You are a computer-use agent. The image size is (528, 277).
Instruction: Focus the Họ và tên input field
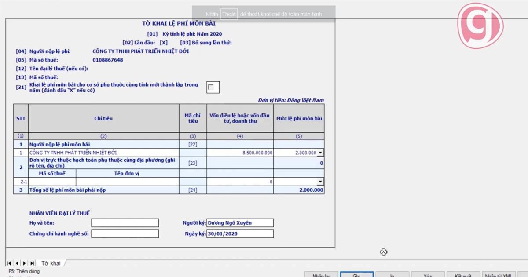coord(125,223)
